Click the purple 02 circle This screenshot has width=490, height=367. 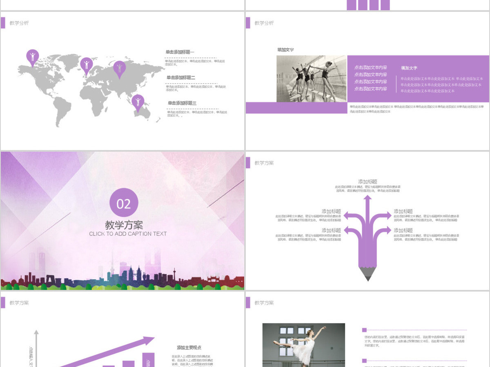tap(124, 203)
